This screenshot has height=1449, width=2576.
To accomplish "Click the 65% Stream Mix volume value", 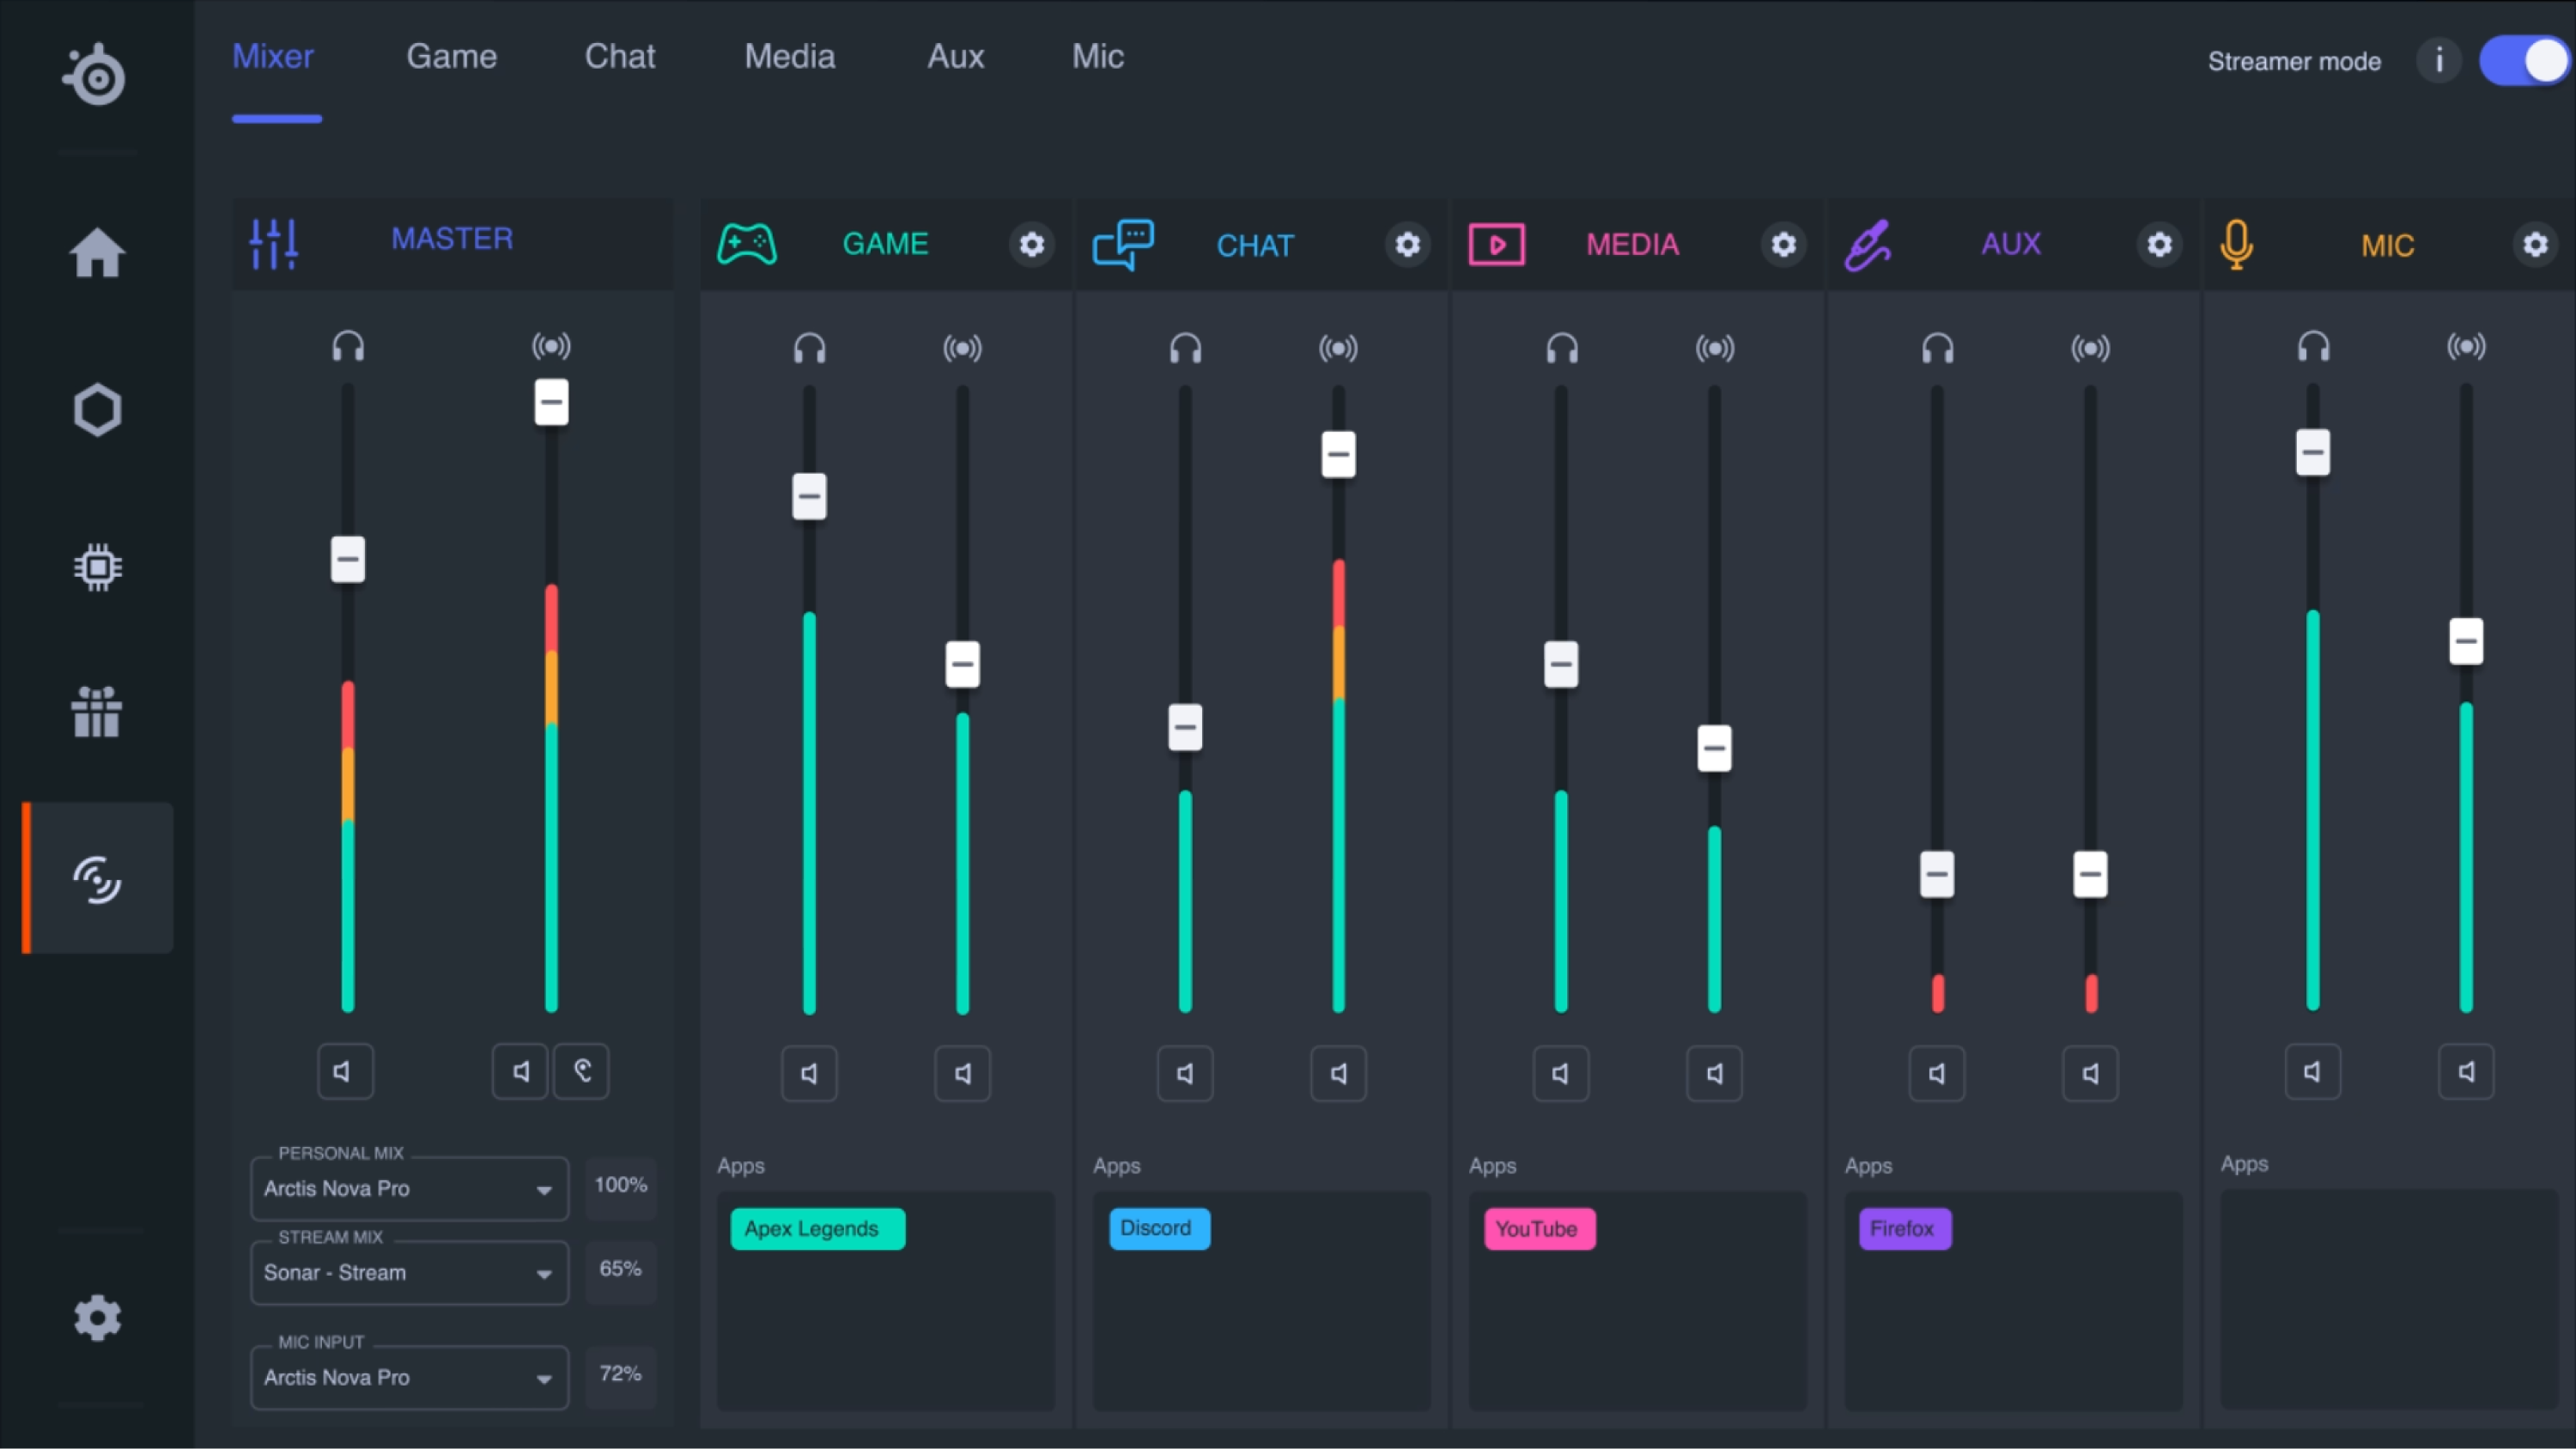I will pos(621,1269).
